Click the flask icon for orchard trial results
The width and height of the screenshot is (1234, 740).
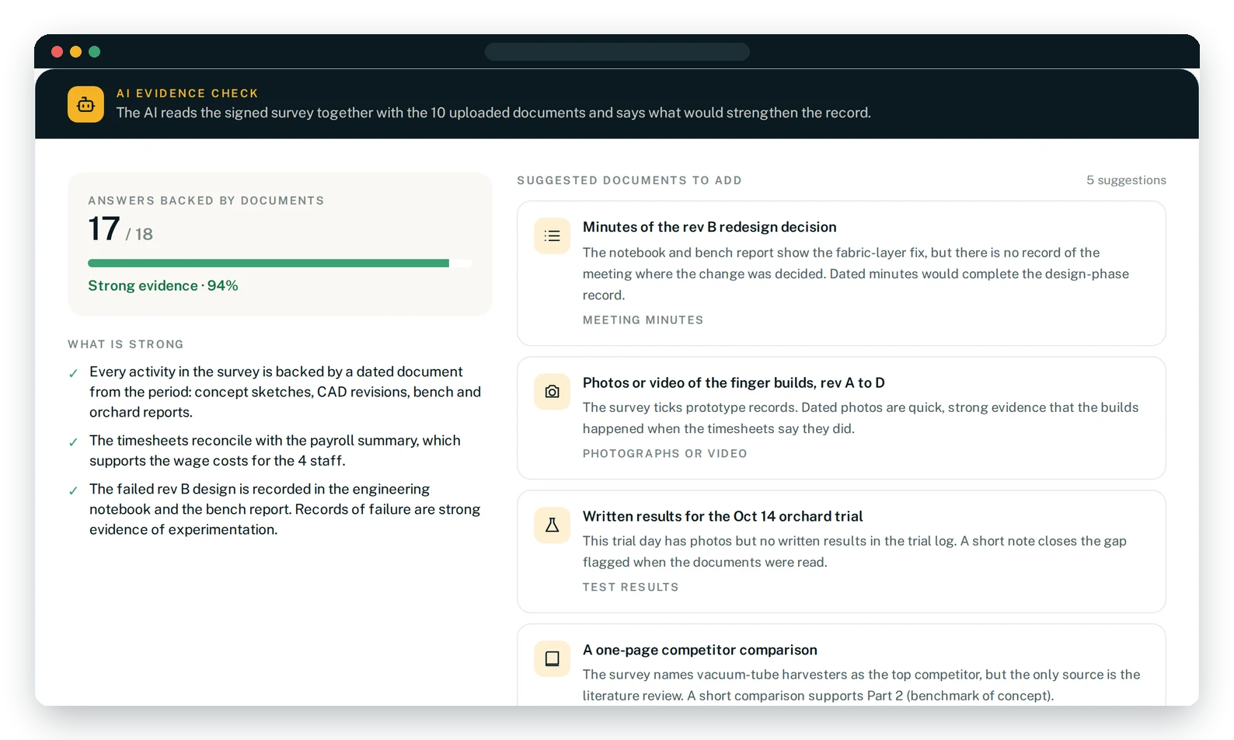coord(552,525)
